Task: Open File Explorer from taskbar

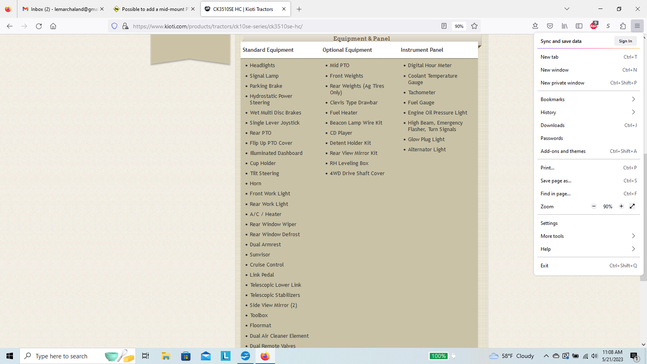Action: pos(166,356)
